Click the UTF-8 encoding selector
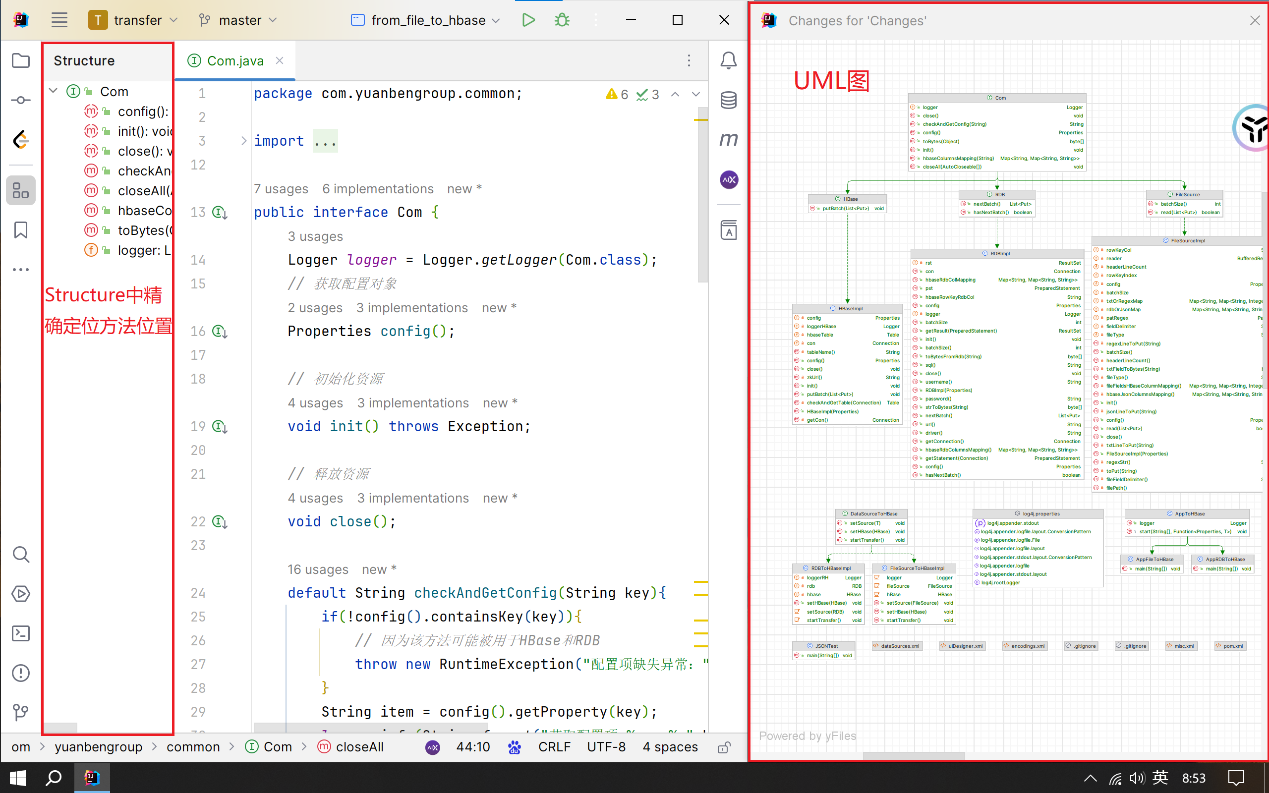1269x793 pixels. point(606,747)
